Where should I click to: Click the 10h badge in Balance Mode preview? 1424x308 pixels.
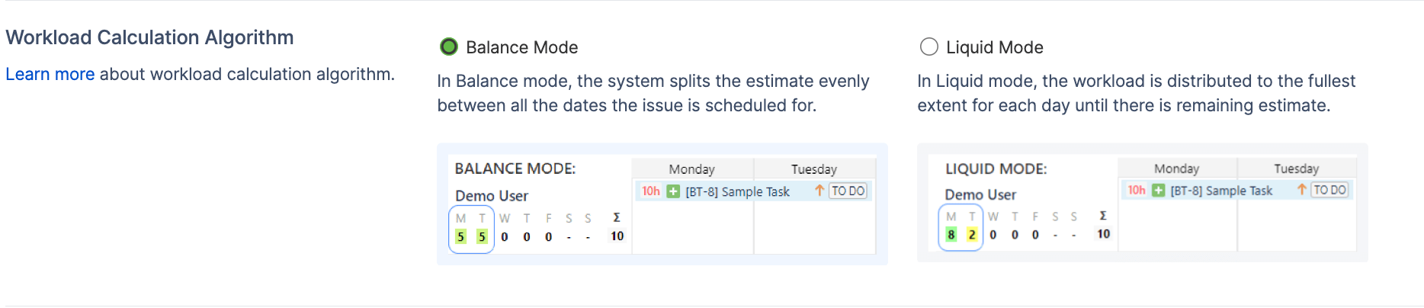(x=650, y=191)
